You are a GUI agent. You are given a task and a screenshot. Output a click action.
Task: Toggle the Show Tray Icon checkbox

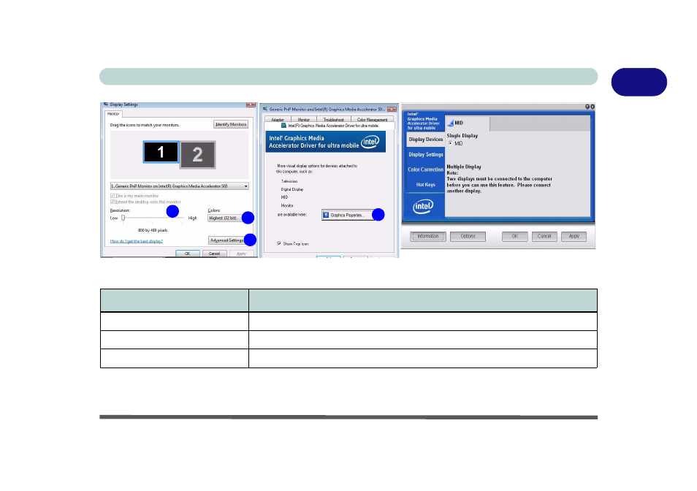tap(279, 243)
